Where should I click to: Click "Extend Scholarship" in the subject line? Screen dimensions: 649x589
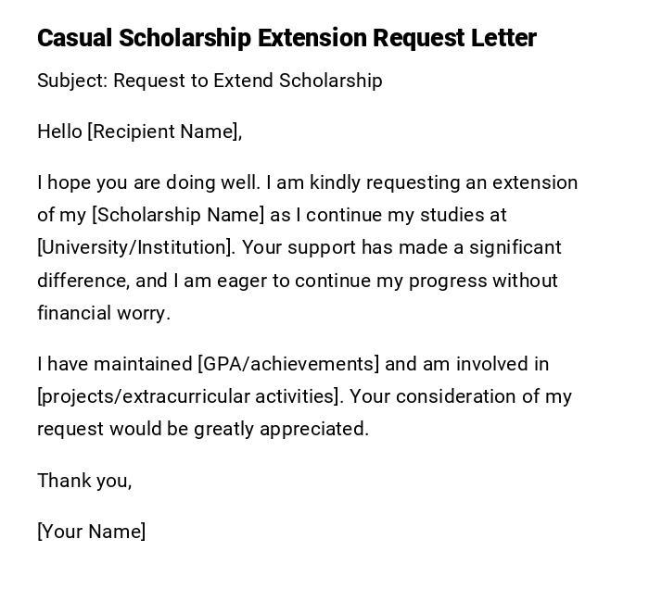[x=298, y=81]
